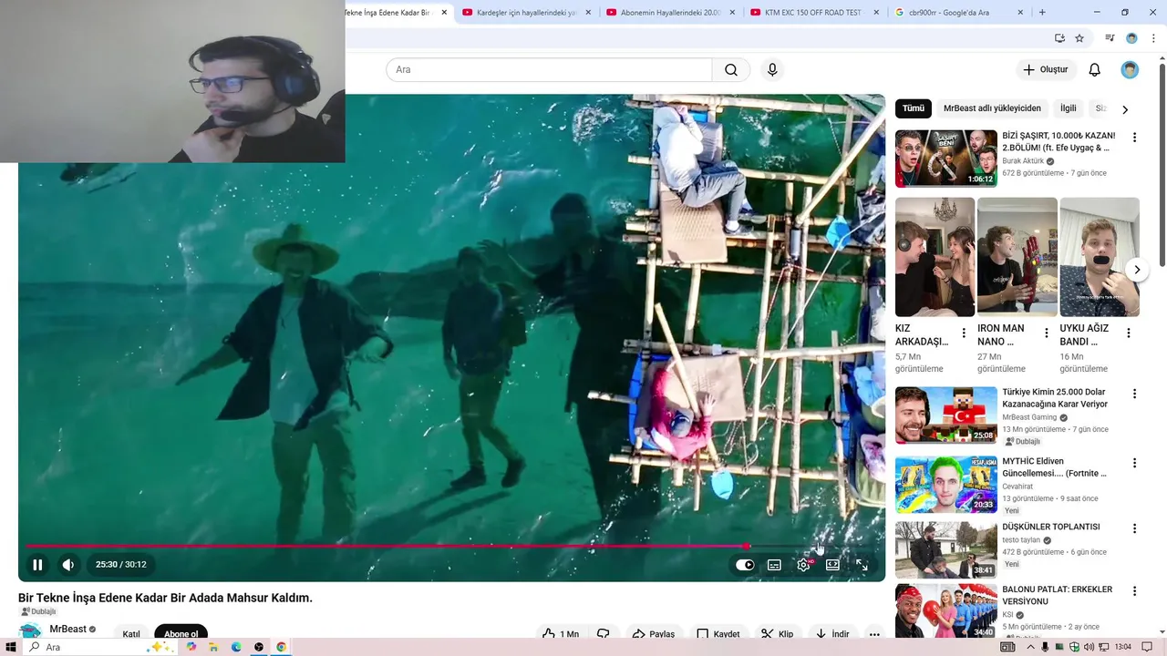Open MrBeast channel name link
Image resolution: width=1167 pixels, height=656 pixels.
[68, 629]
